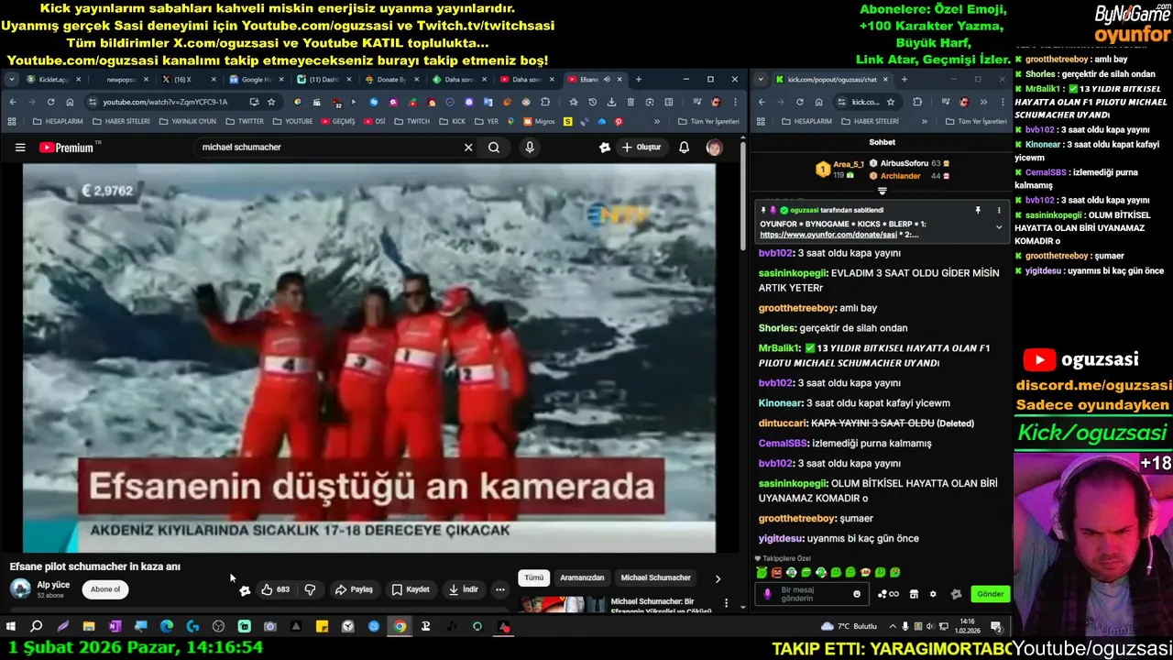Image resolution: width=1173 pixels, height=660 pixels.
Task: Send chat message with Gönder button
Action: [x=990, y=594]
